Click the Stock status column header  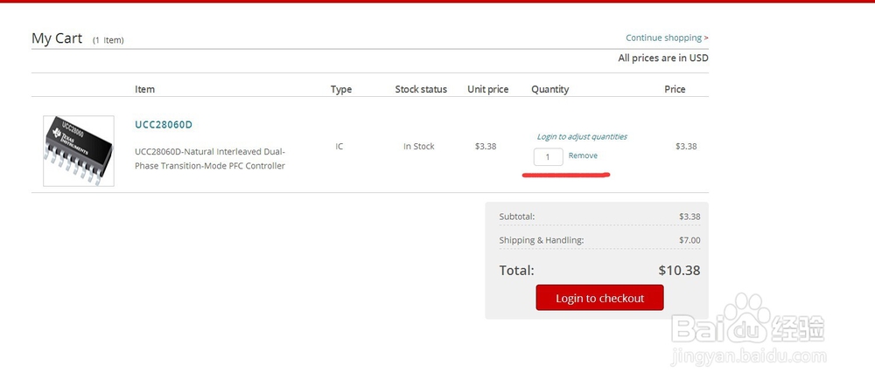421,89
